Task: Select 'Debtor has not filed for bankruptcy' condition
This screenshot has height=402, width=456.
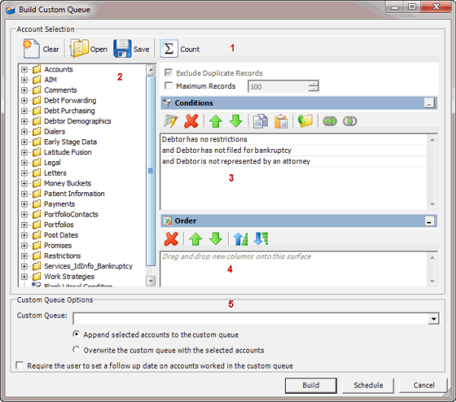Action: click(293, 150)
